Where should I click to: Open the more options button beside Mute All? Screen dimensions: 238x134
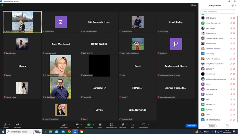tap(227, 126)
